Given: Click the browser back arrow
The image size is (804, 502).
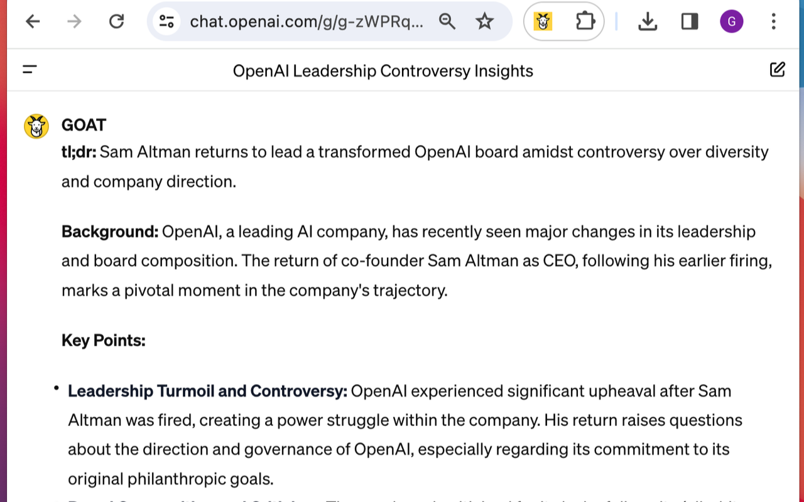Looking at the screenshot, I should point(33,22).
